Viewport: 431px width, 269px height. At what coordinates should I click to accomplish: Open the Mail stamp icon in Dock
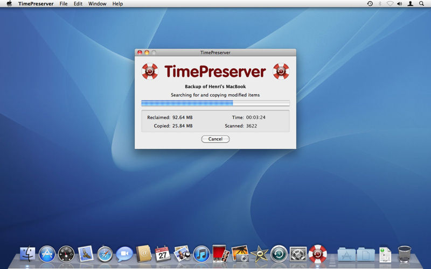(x=86, y=253)
